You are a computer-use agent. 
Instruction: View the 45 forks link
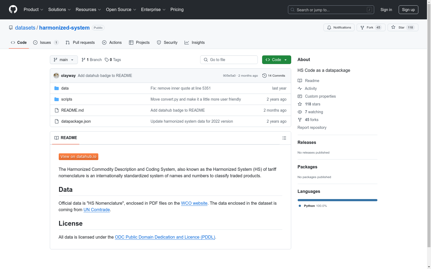pyautogui.click(x=308, y=120)
